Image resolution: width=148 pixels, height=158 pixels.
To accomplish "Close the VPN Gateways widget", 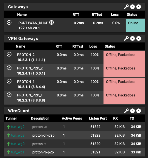I will coord(139,39).
